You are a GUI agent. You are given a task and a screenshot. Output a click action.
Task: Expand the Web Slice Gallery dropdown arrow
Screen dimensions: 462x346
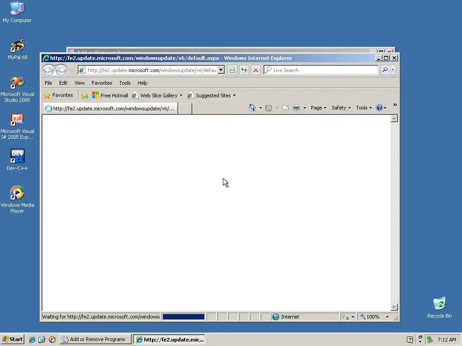[181, 96]
